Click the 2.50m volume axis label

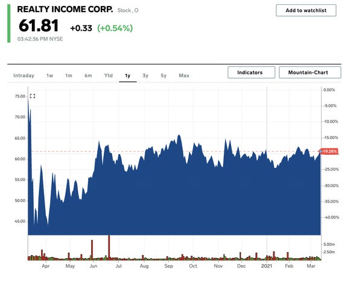coord(329,252)
